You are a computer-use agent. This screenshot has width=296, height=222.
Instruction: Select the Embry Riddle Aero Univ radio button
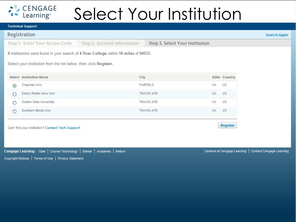coord(14,94)
